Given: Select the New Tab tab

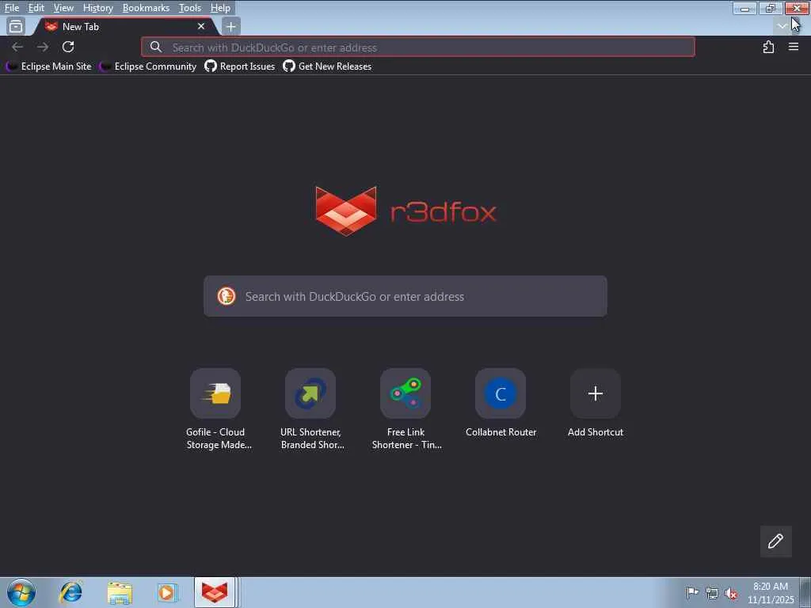Looking at the screenshot, I should click(124, 26).
